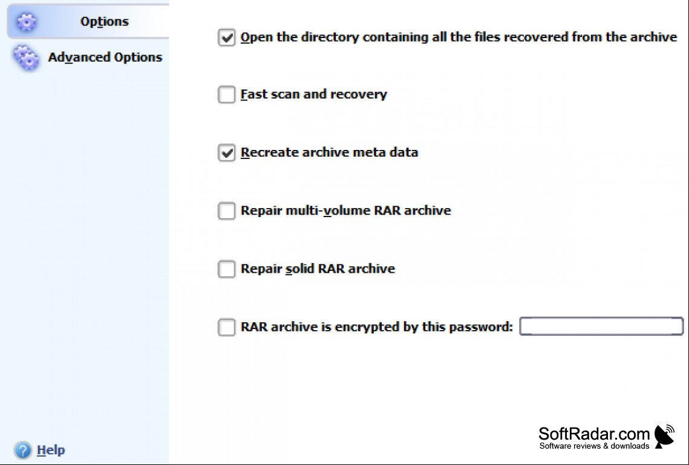
Task: Click the Options gear icon
Action: point(27,22)
